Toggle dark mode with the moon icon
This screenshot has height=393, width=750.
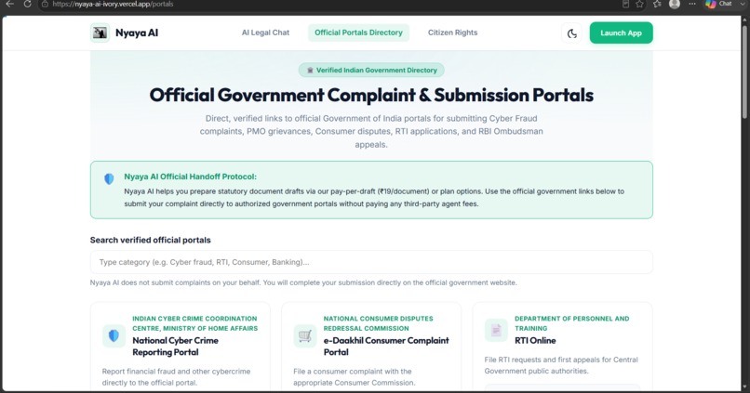tap(571, 33)
